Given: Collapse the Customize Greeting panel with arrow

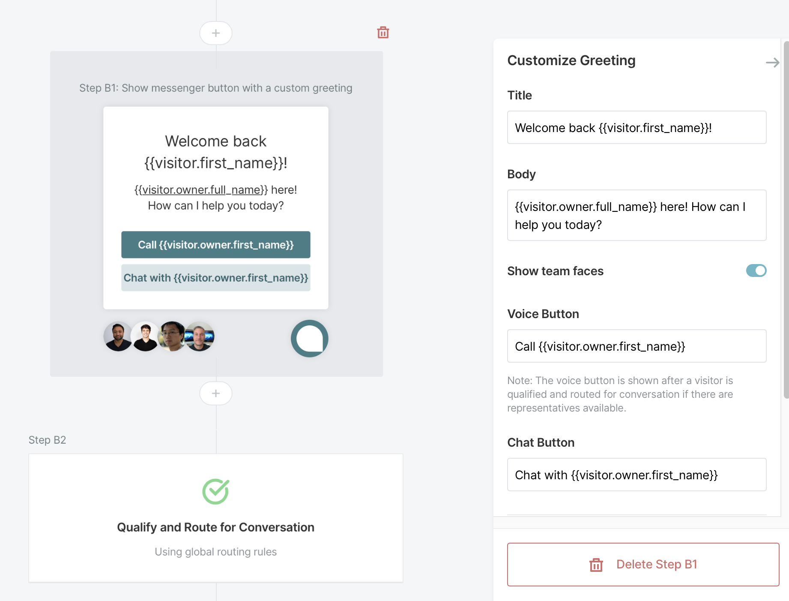Looking at the screenshot, I should (x=772, y=63).
